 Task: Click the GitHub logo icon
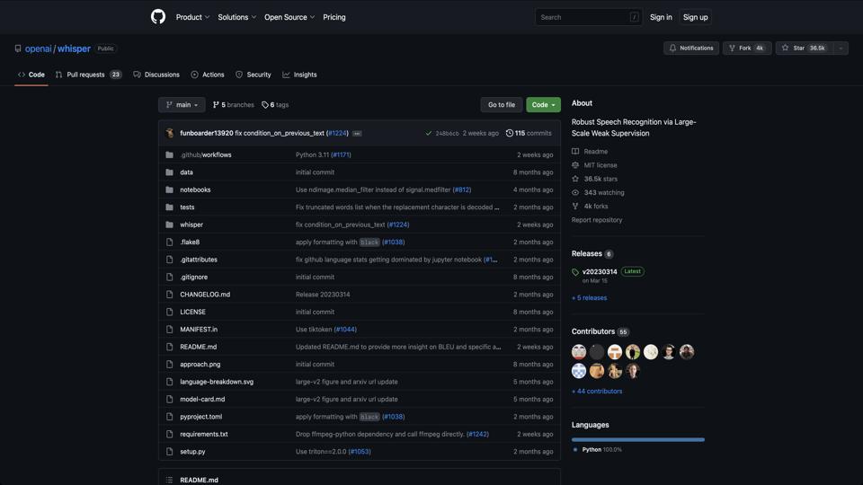pyautogui.click(x=158, y=17)
